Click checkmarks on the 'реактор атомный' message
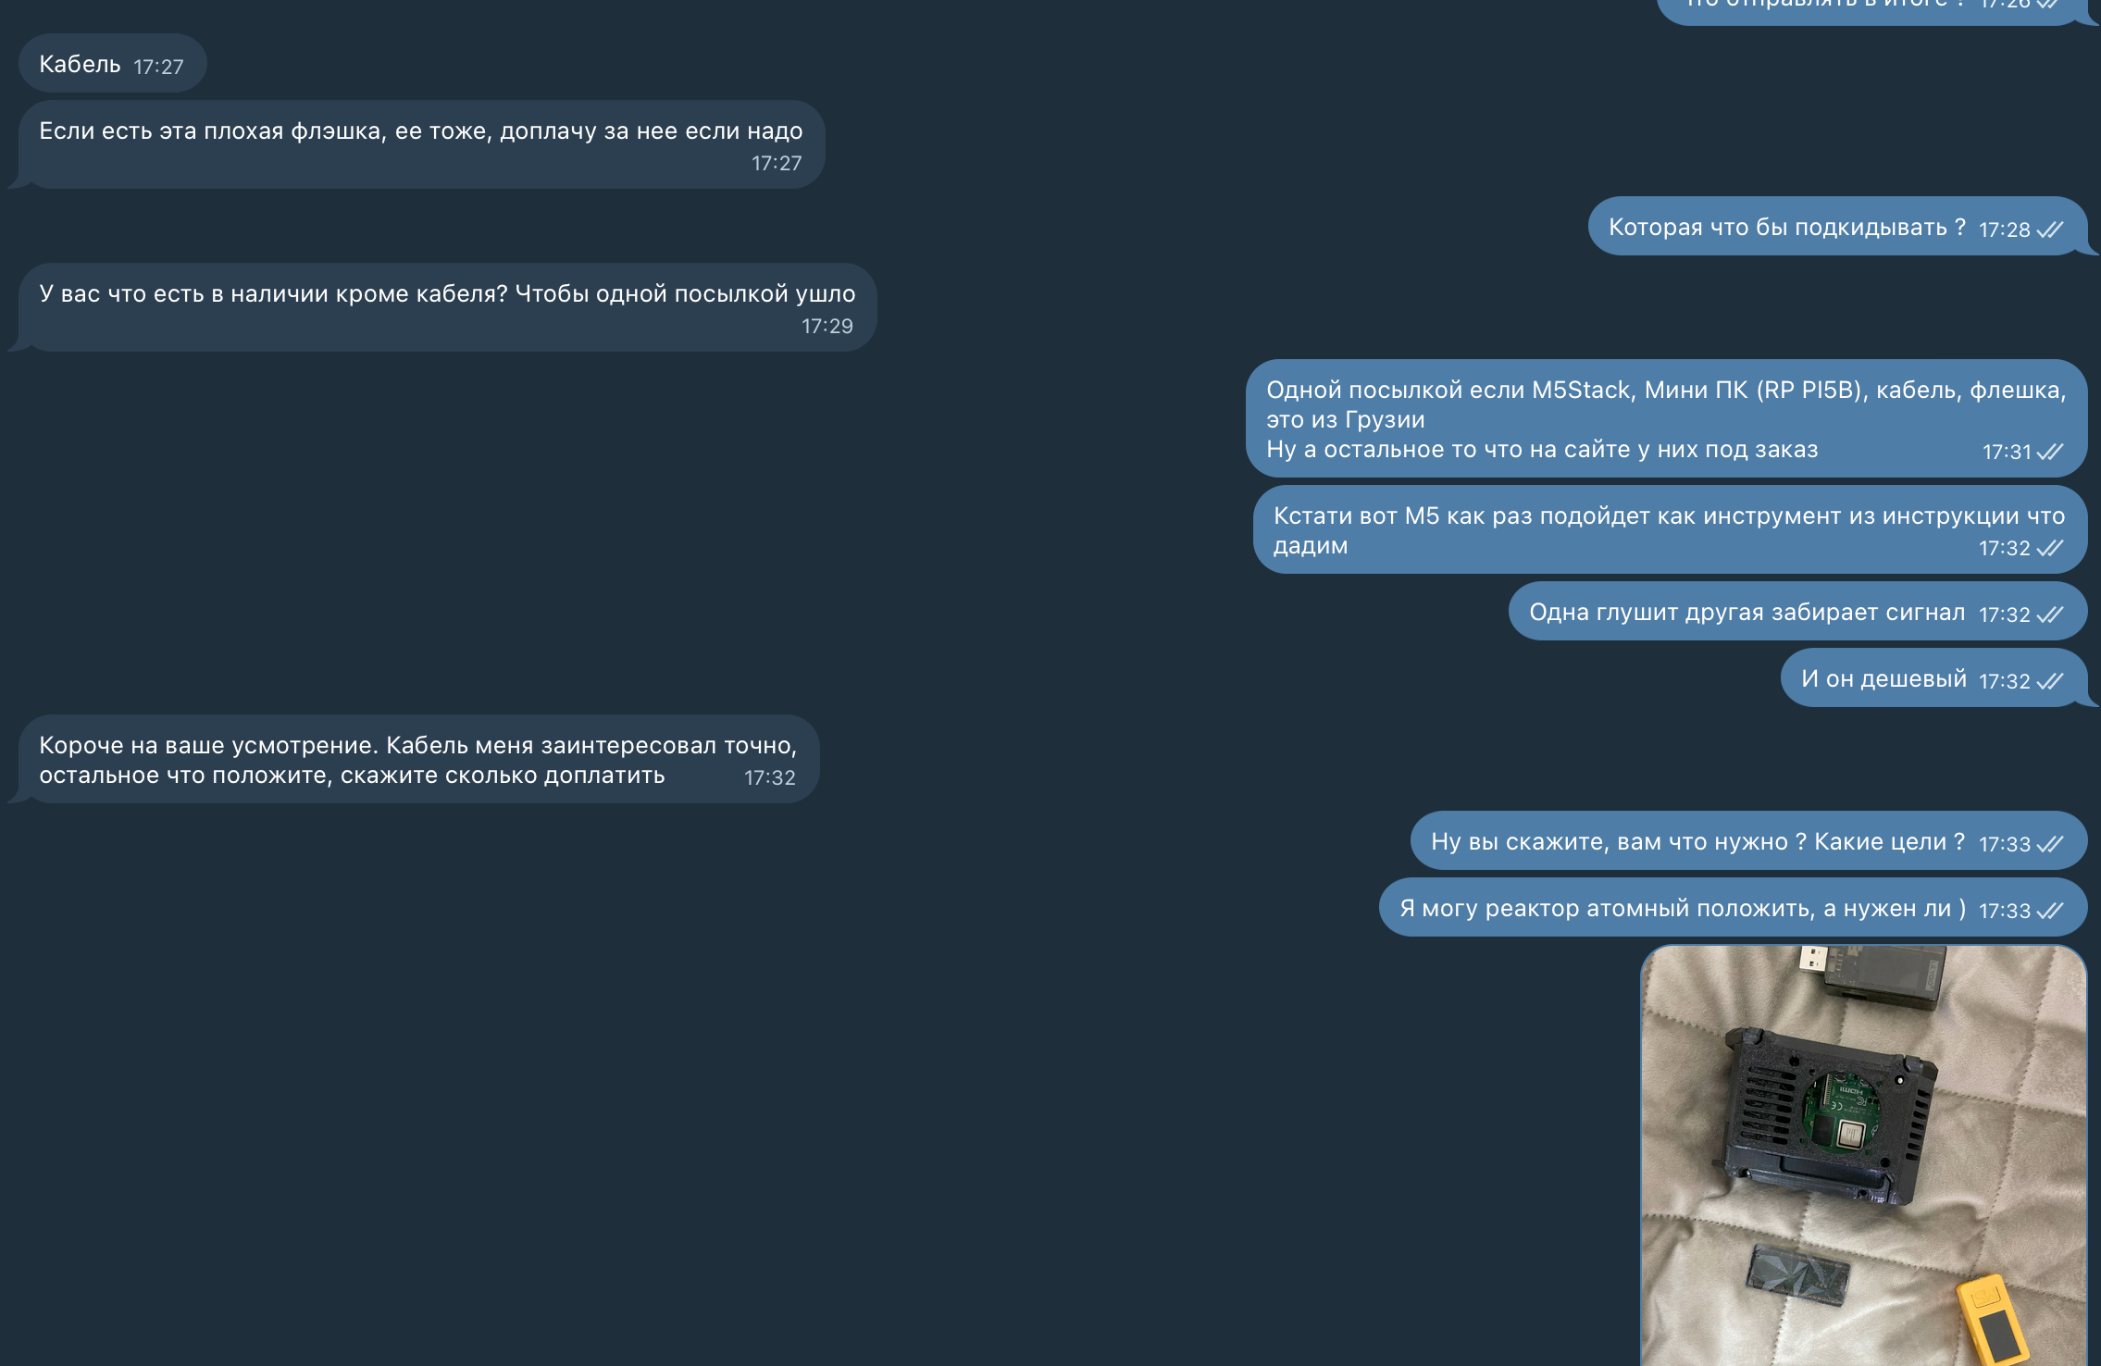This screenshot has height=1366, width=2101. [x=2050, y=911]
